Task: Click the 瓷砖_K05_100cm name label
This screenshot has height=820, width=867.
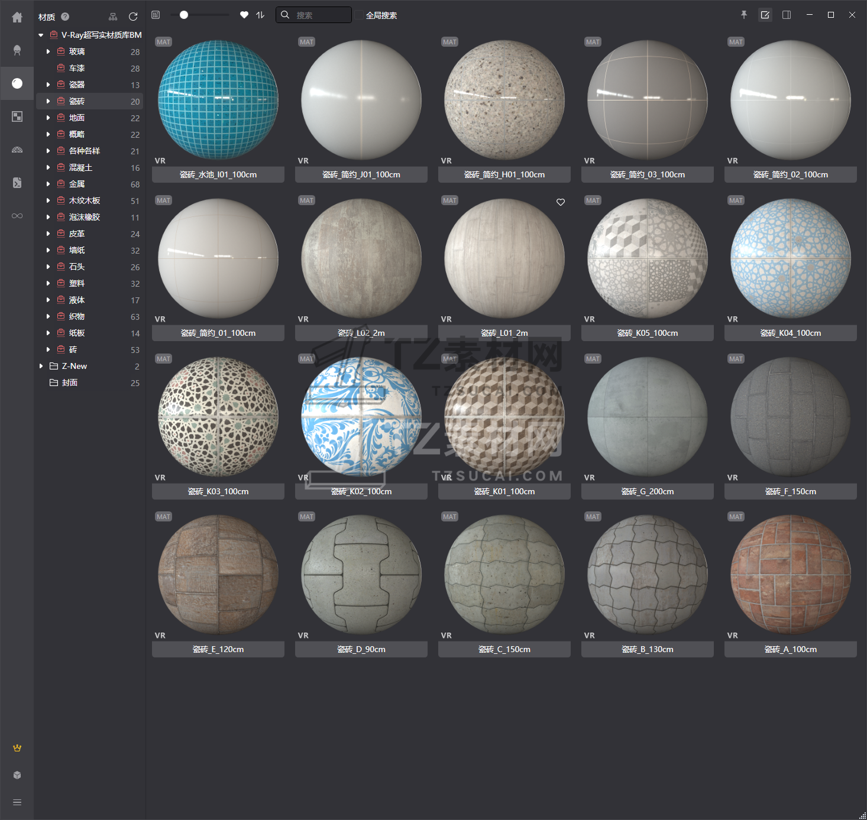Action: 648,333
